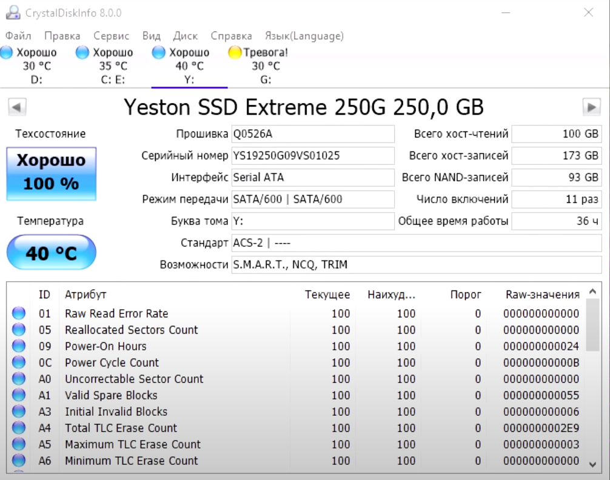Click total NAND writes value 93 GB
This screenshot has width=610, height=480.
(557, 178)
